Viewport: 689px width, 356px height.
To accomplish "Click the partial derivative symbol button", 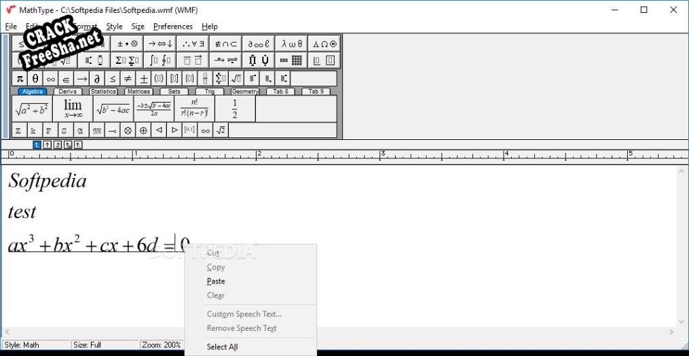I will pyautogui.click(x=97, y=79).
